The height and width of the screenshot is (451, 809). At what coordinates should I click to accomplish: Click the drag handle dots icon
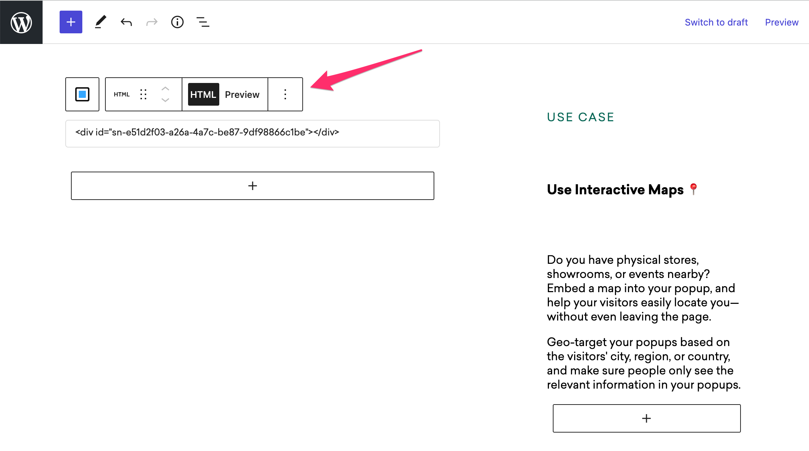[x=143, y=94]
